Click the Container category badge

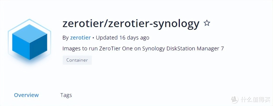(x=77, y=60)
